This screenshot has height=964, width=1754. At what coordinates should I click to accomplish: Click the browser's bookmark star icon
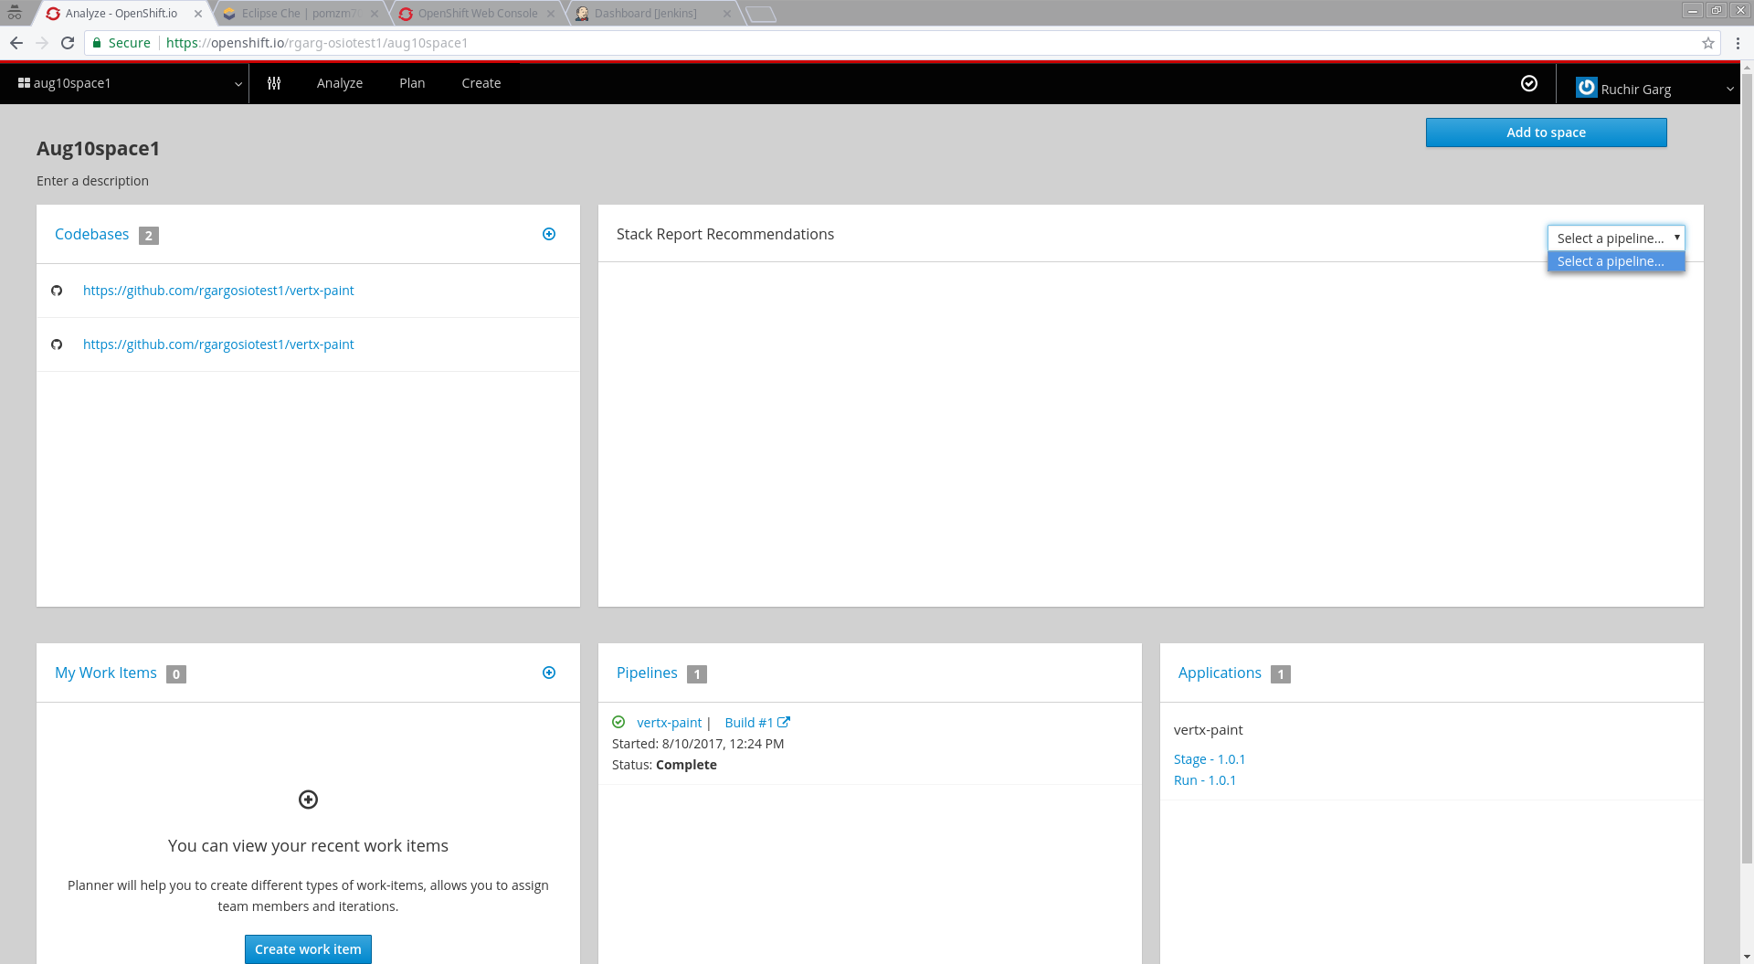(1707, 42)
